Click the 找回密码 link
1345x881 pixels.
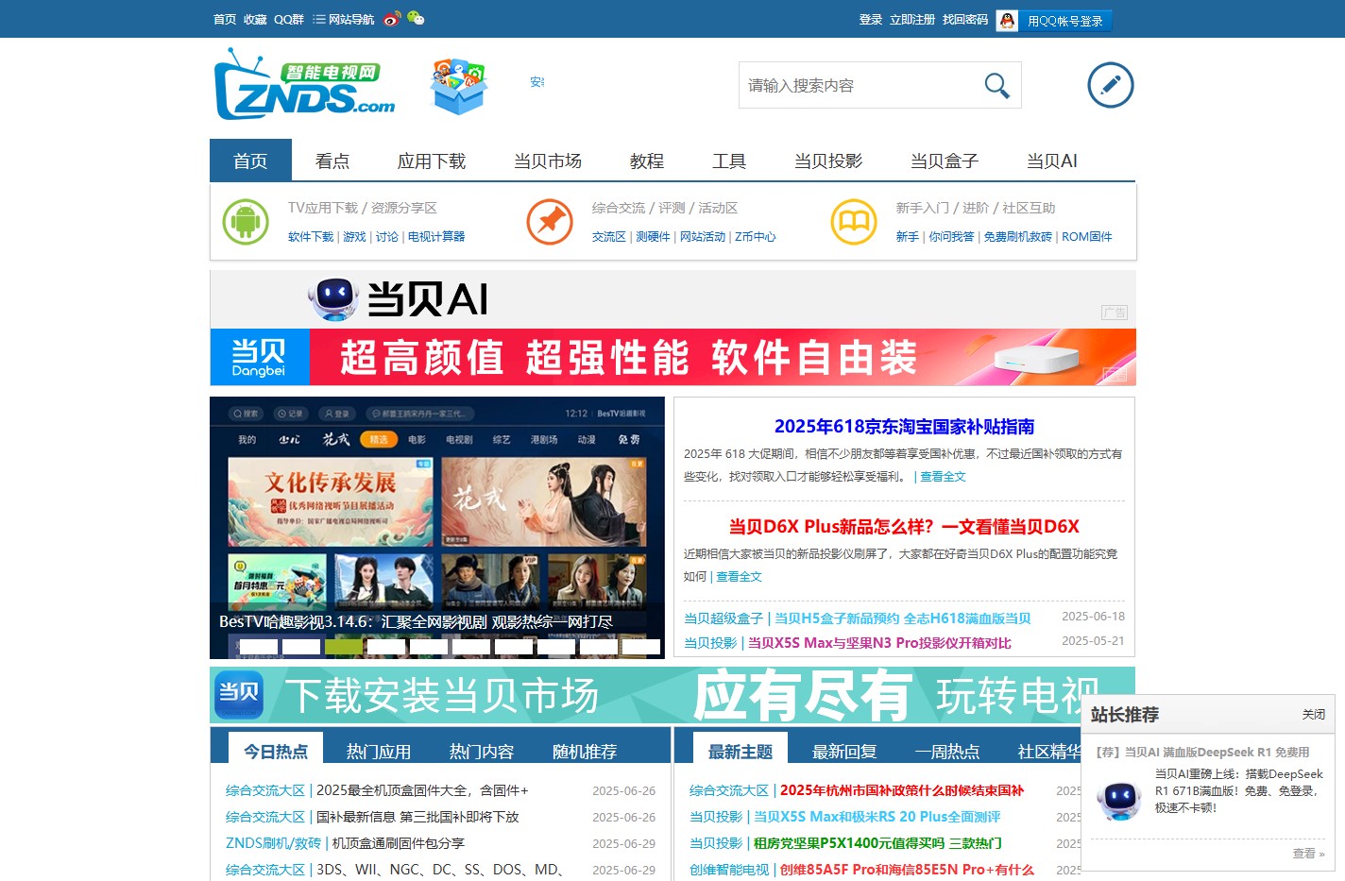[x=965, y=20]
